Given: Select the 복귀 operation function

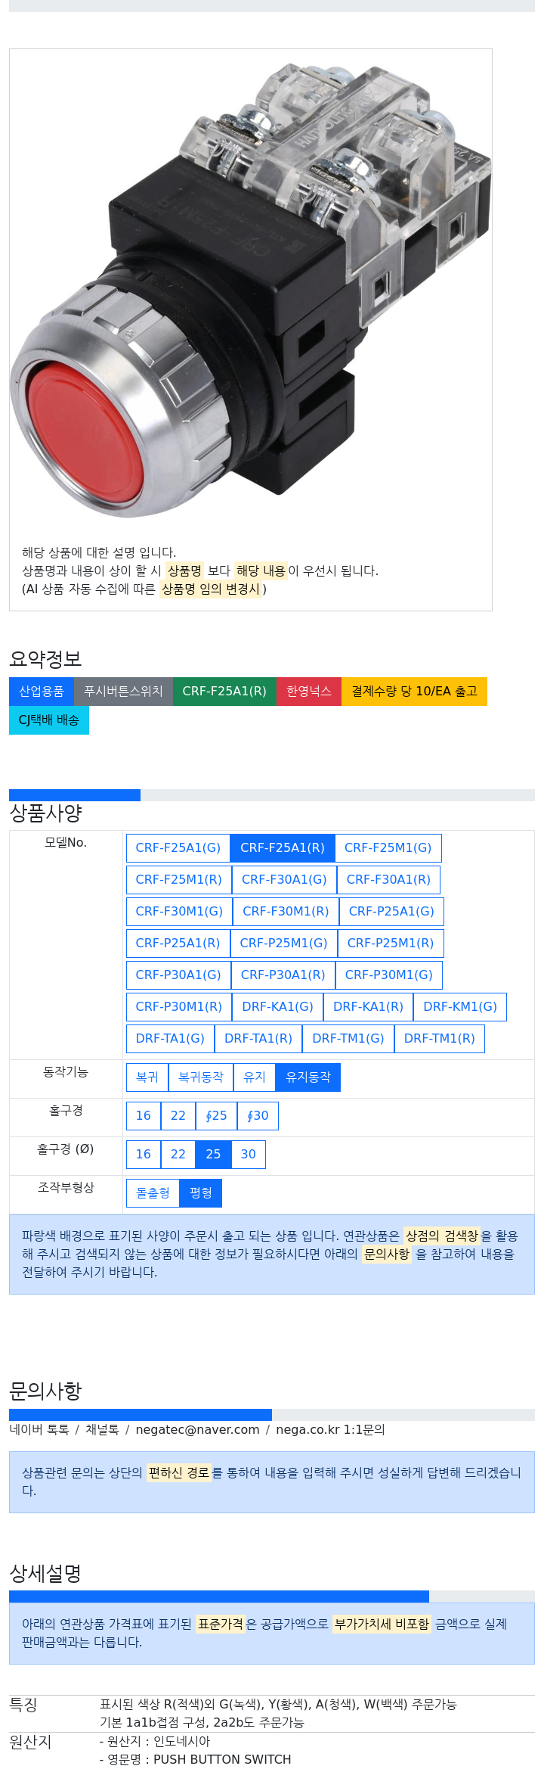Looking at the screenshot, I should point(147,1077).
